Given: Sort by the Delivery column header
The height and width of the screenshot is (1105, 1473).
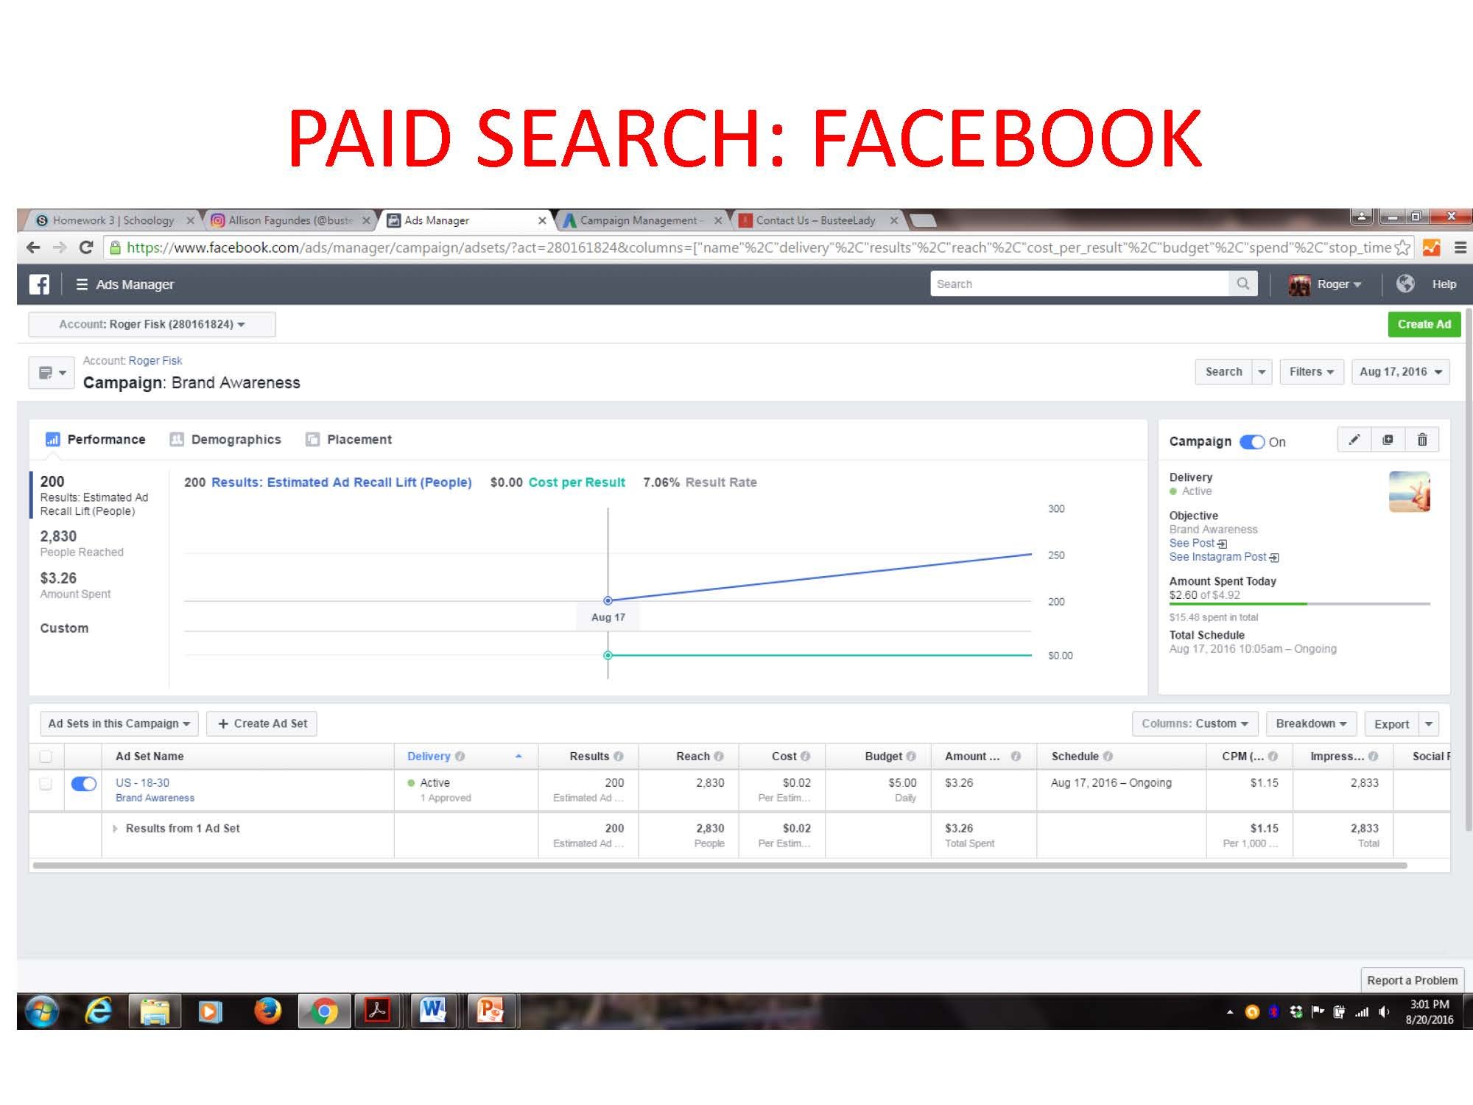Looking at the screenshot, I should (x=466, y=757).
